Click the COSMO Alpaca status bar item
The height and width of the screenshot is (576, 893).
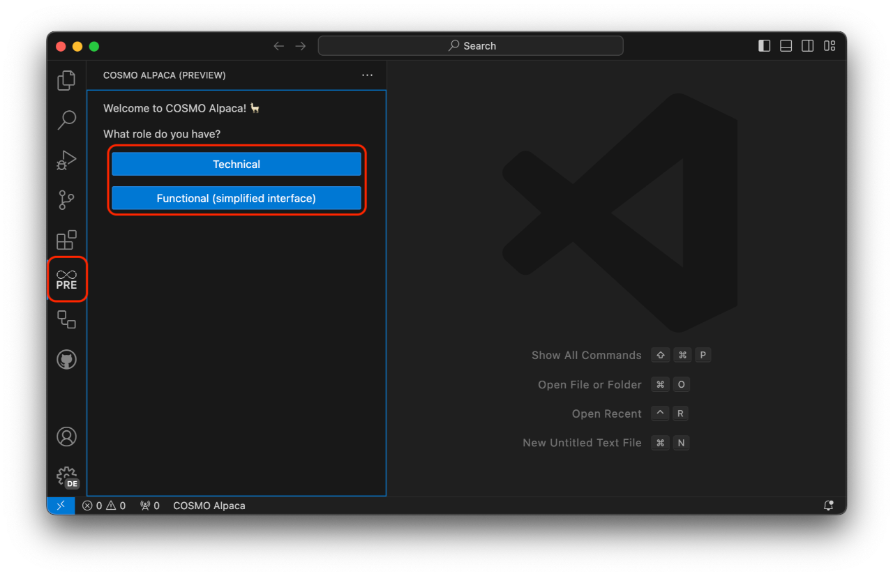pos(209,505)
